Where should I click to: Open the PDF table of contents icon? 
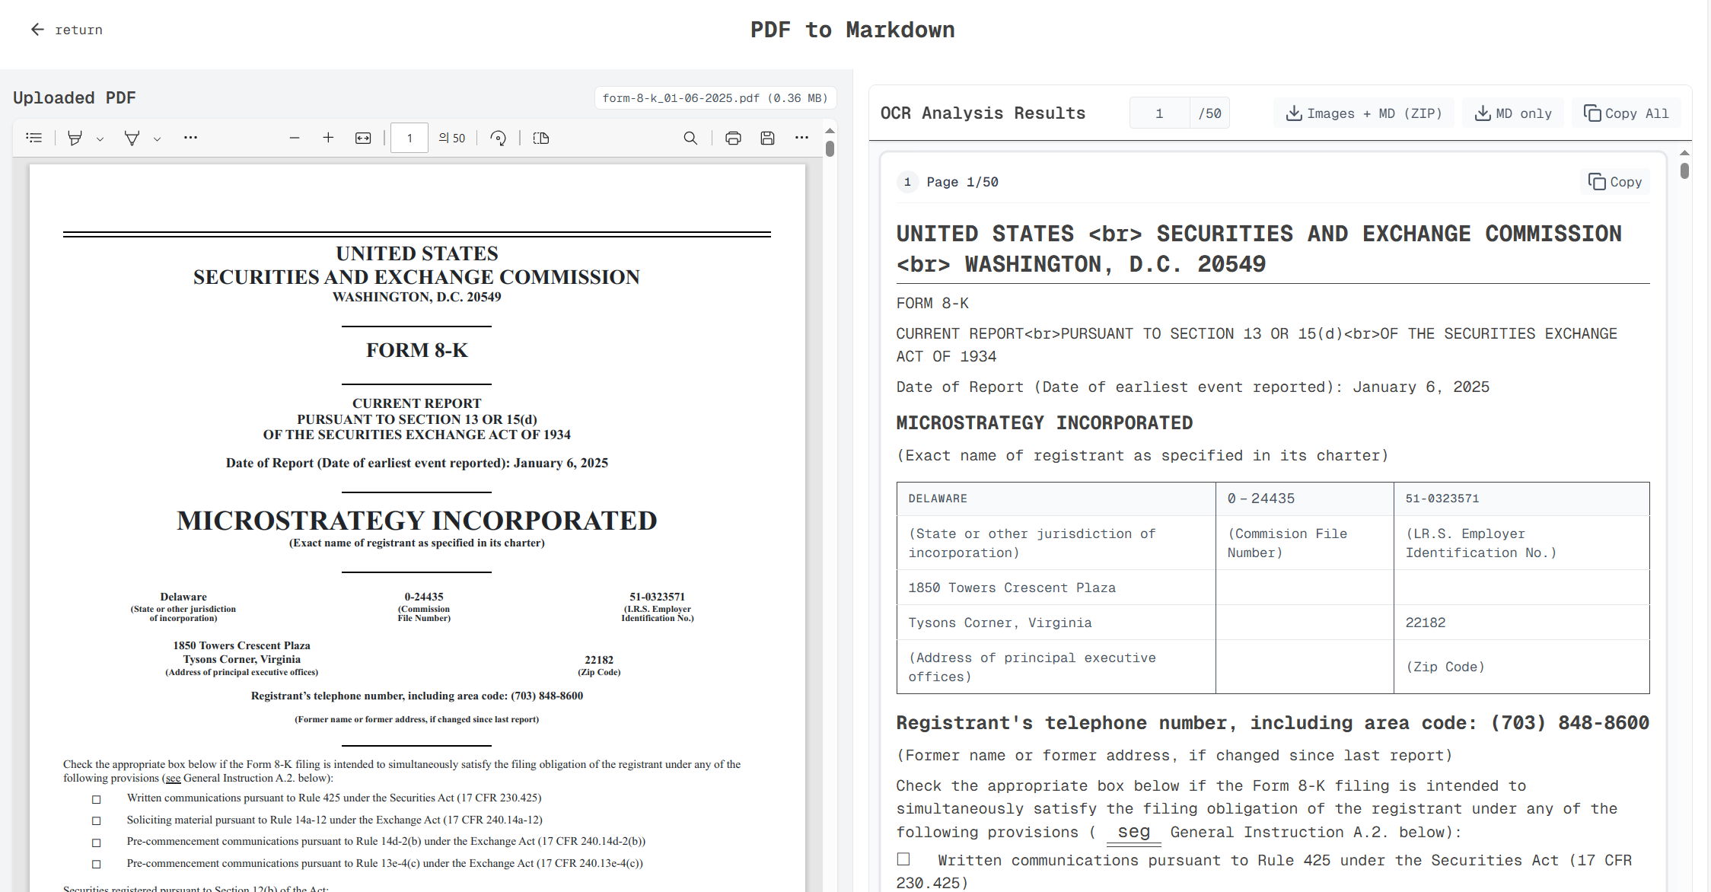[x=33, y=138]
